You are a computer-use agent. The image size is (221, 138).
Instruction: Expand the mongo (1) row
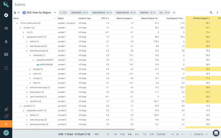tap(30, 78)
